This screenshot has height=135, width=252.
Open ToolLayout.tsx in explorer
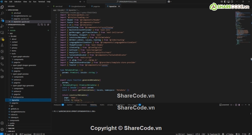click(18, 97)
